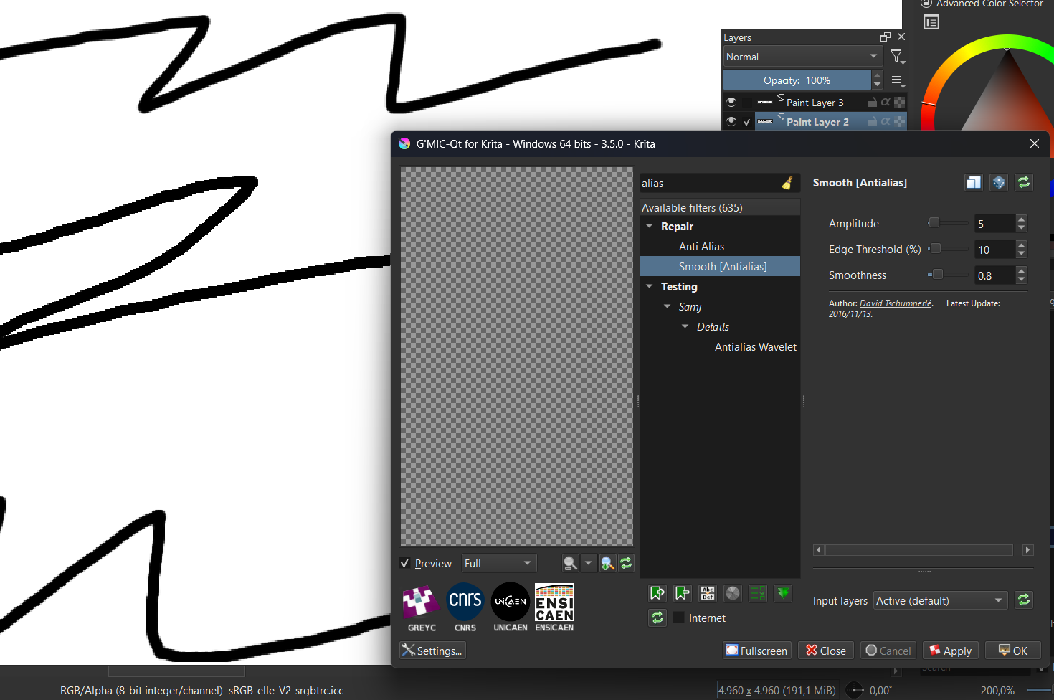Image resolution: width=1054 pixels, height=700 pixels.
Task: Randomize parameters with the dice icon
Action: (999, 183)
